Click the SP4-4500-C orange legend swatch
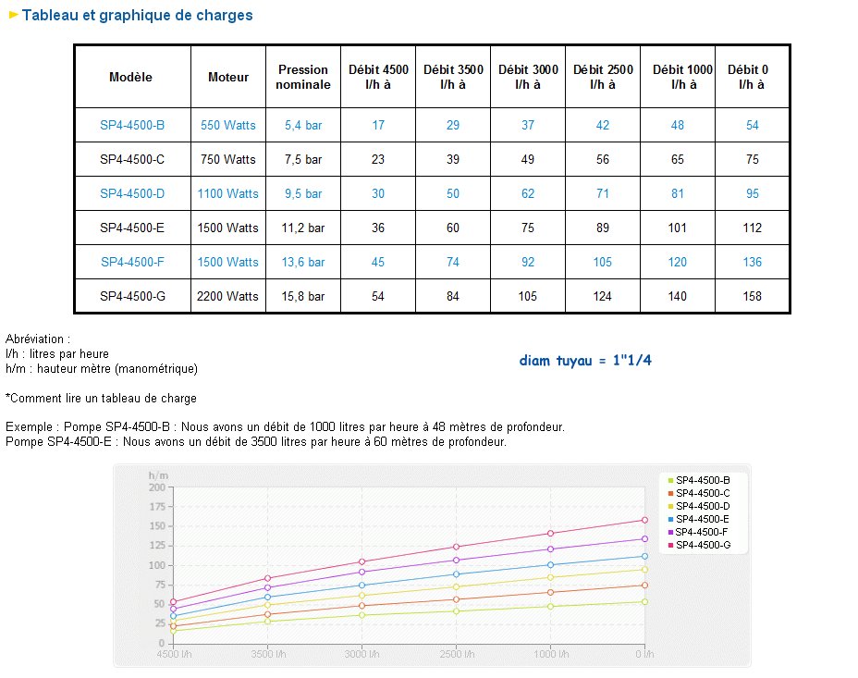Screen dimensions: 858x678 pyautogui.click(x=670, y=494)
